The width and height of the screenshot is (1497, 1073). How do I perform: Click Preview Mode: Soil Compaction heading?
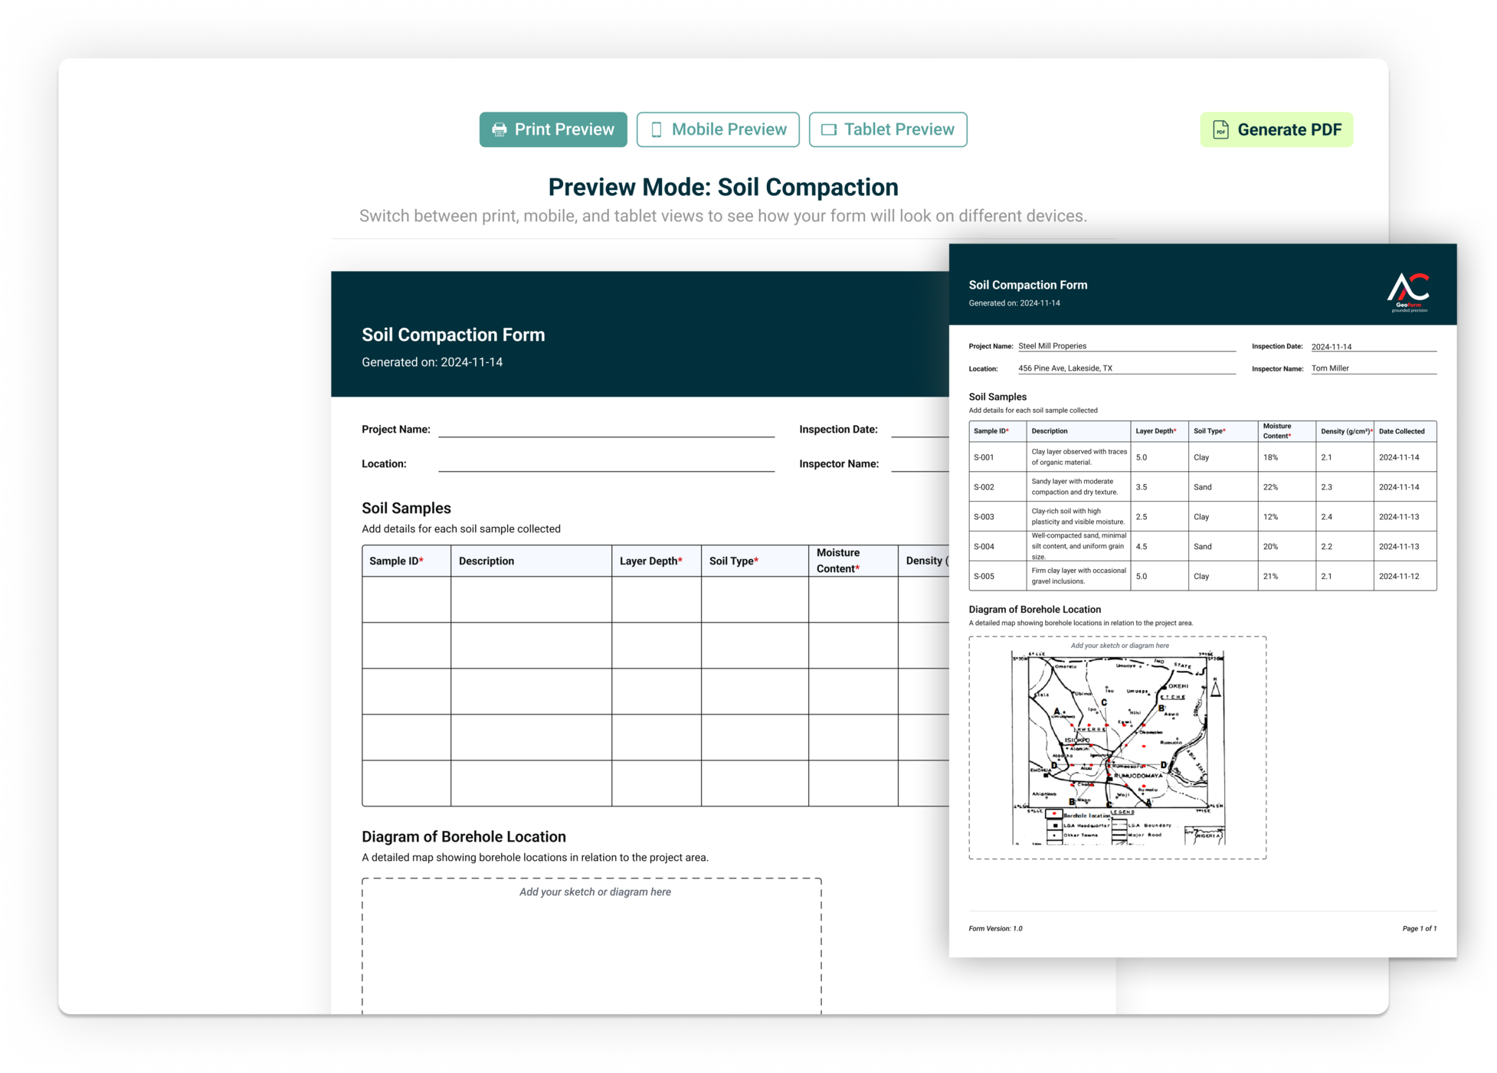(723, 187)
